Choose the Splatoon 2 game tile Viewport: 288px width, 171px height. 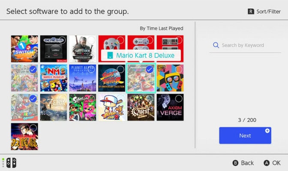[83, 107]
